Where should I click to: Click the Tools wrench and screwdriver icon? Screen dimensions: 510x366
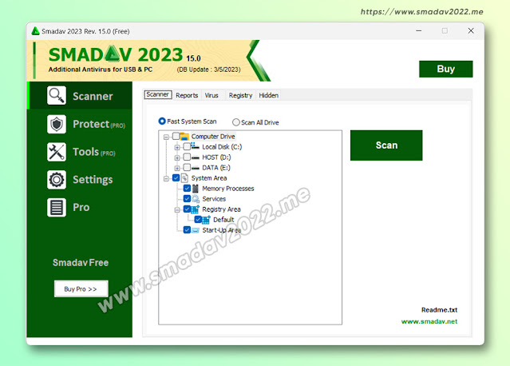coord(57,152)
